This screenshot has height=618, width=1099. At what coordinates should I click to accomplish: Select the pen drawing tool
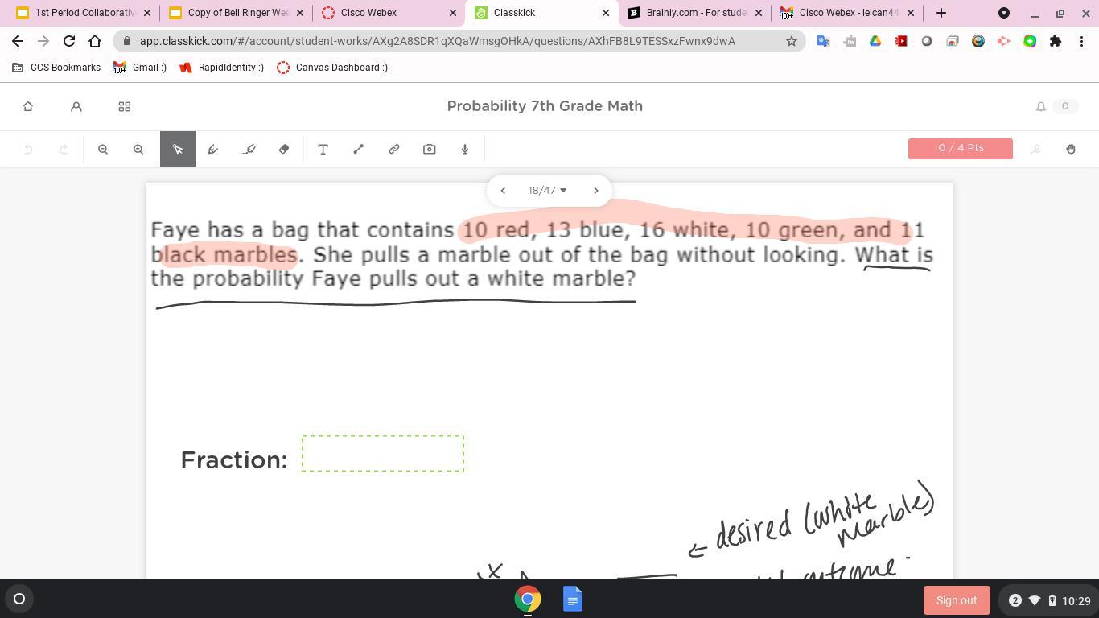coord(213,149)
